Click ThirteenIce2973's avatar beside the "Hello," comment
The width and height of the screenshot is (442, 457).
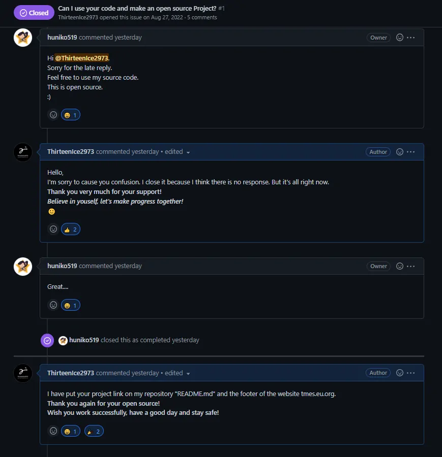coord(23,152)
